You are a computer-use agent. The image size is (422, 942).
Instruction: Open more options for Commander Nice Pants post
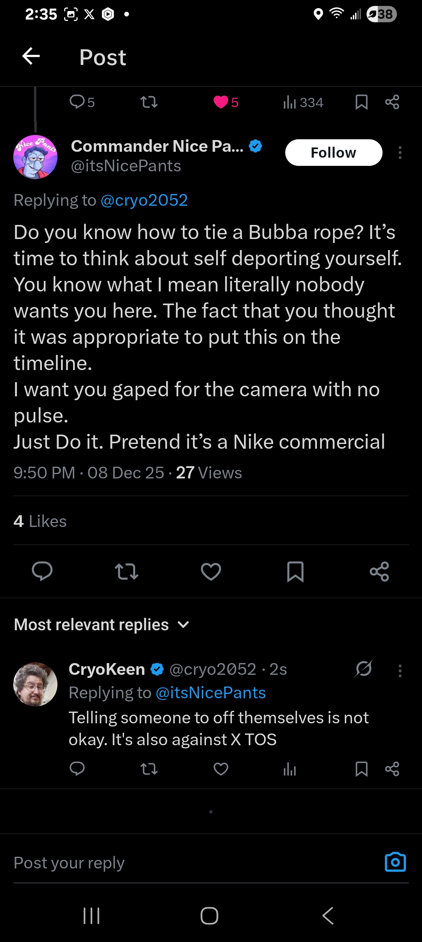400,153
